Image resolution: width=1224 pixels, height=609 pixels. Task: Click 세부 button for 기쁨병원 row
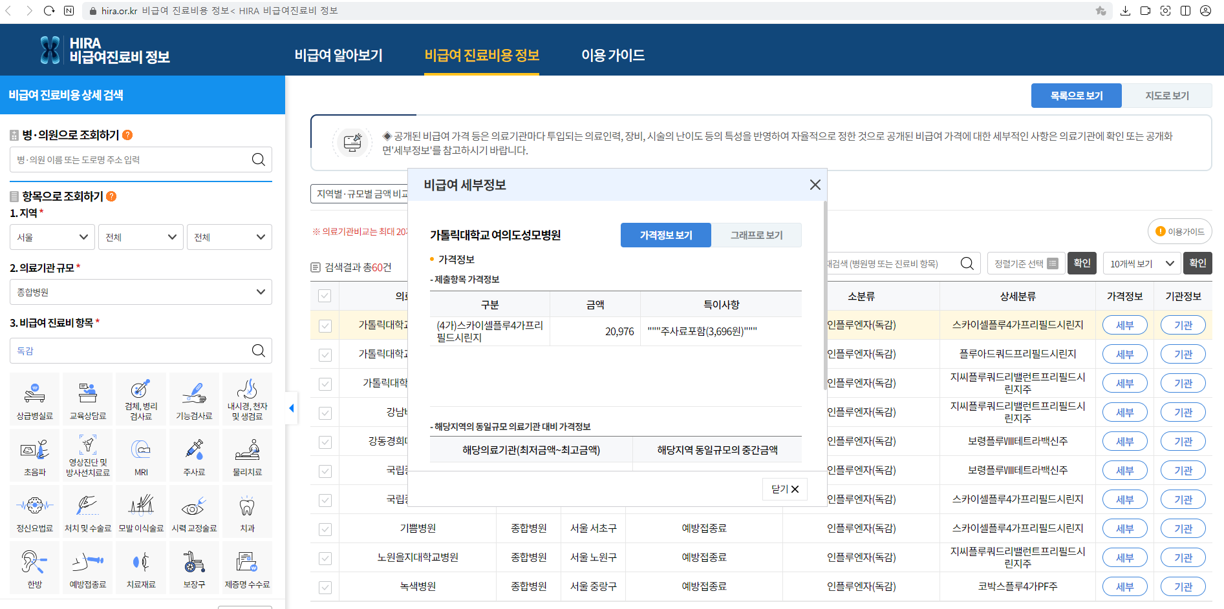click(x=1124, y=528)
